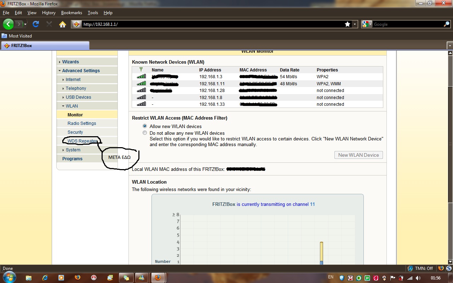Viewport: 453px width, 283px height.
Task: Open the Action Center flag icon
Action: (393, 278)
